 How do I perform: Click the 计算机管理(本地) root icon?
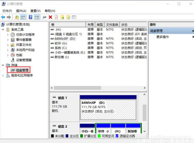3,24
